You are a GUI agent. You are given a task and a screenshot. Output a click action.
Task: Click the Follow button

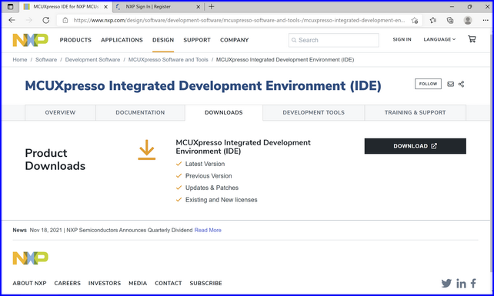click(428, 84)
